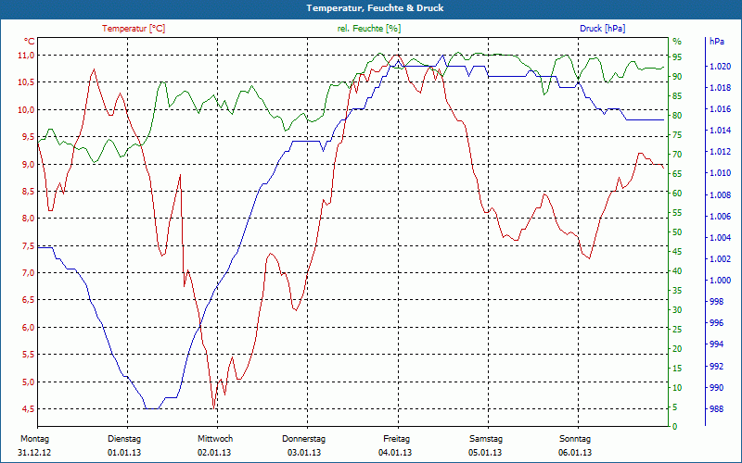Image resolution: width=742 pixels, height=463 pixels.
Task: Click the '4,5' temperature axis value
Action: (28, 408)
